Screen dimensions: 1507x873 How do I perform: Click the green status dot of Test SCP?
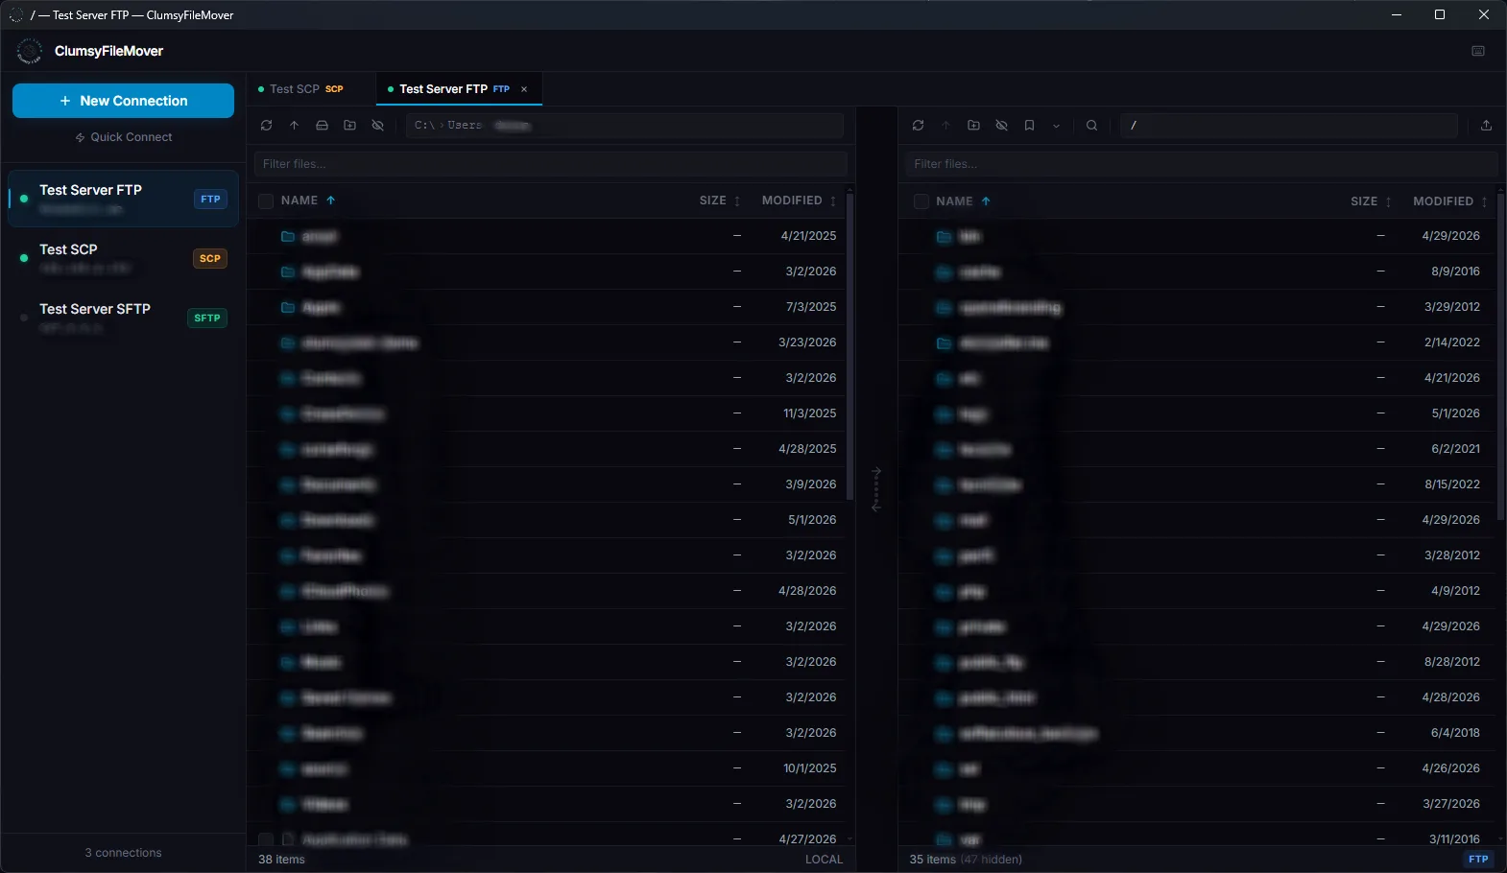click(24, 258)
